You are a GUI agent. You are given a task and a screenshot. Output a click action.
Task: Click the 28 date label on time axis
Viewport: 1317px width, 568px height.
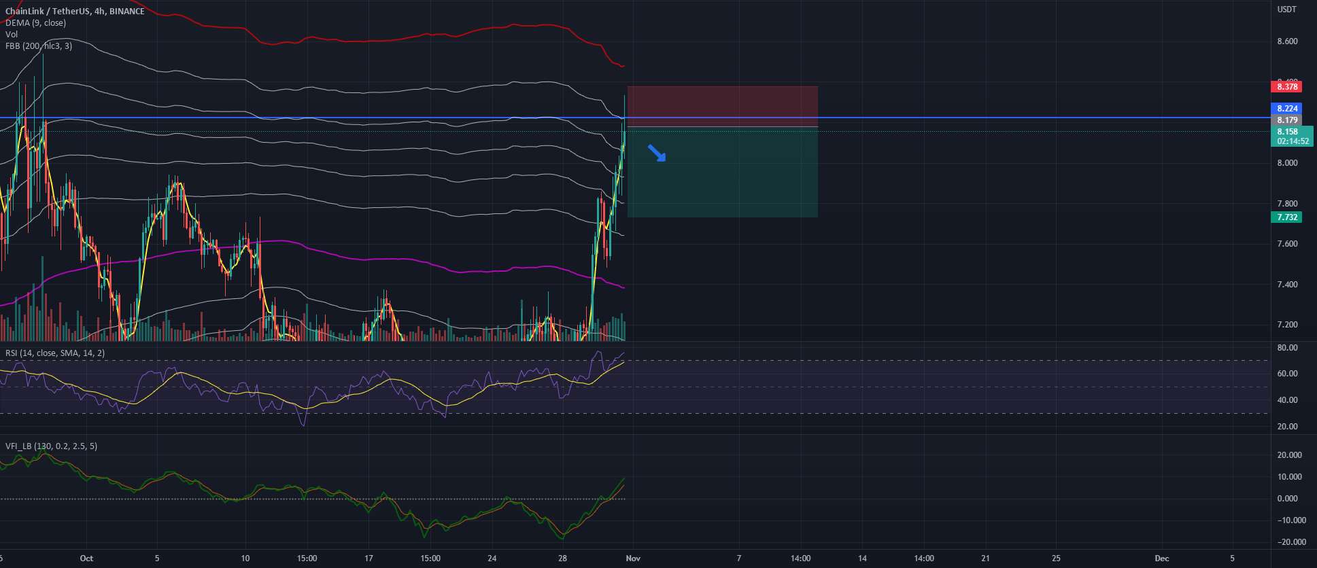(562, 558)
